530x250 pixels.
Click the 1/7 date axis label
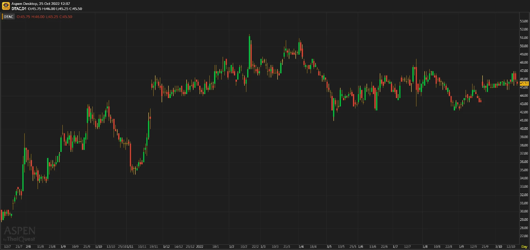(395, 246)
